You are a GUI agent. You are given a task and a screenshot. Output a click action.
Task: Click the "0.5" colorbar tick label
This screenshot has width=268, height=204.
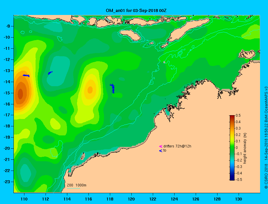tap(238, 115)
